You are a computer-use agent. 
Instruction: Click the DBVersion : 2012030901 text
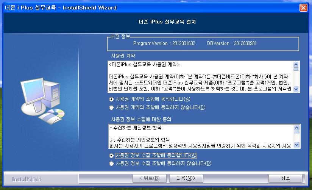pos(232,44)
